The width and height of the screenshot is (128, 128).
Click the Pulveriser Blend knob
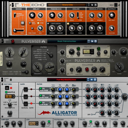(119, 67)
